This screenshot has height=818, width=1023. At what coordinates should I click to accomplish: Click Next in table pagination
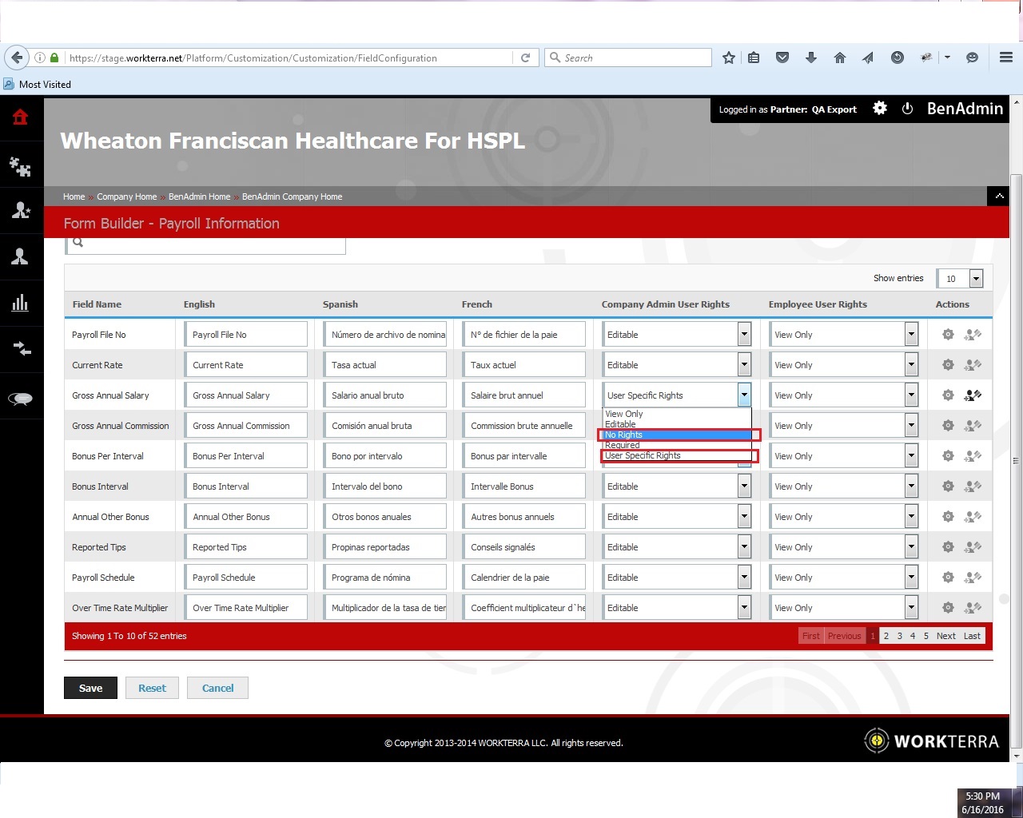(946, 636)
